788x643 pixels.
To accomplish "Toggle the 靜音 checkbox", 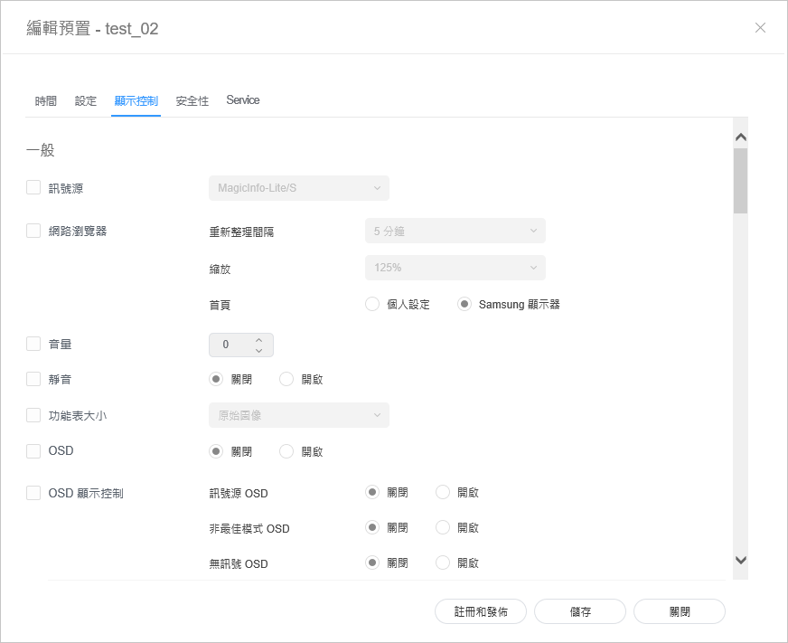I will 33,379.
